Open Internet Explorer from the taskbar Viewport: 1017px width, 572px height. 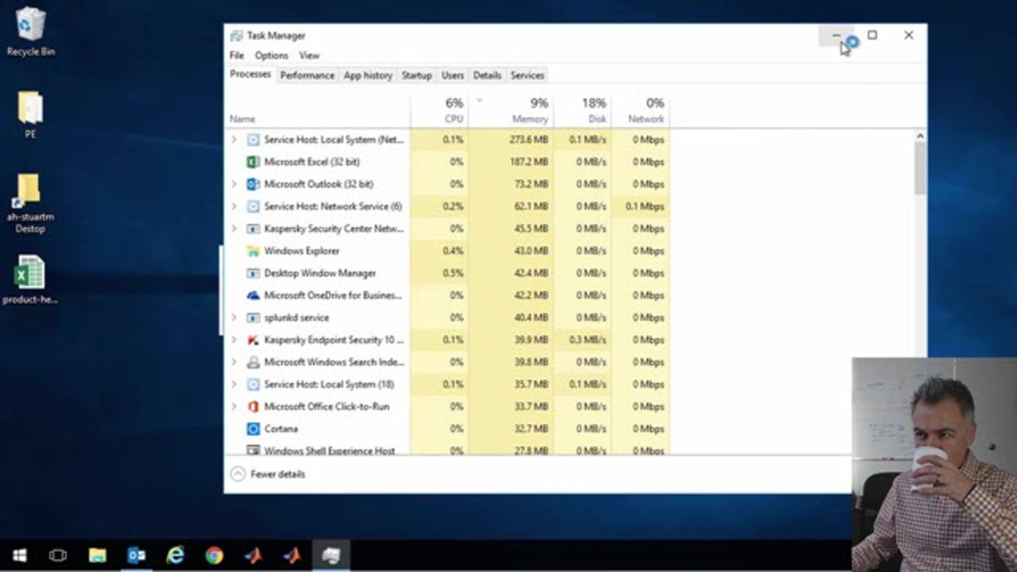click(176, 555)
